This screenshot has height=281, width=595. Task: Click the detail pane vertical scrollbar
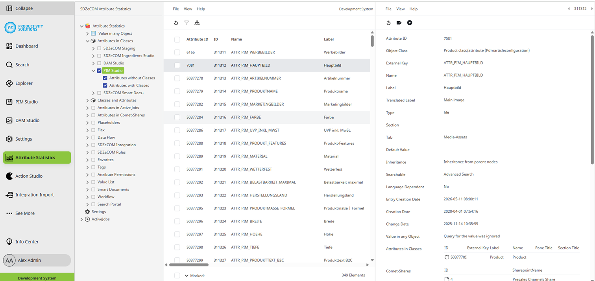[592, 100]
